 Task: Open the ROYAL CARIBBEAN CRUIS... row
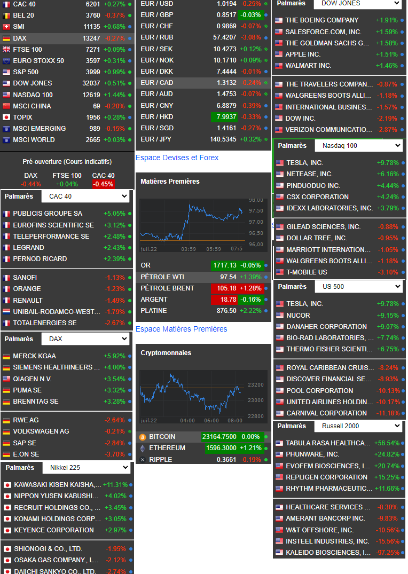click(x=339, y=368)
